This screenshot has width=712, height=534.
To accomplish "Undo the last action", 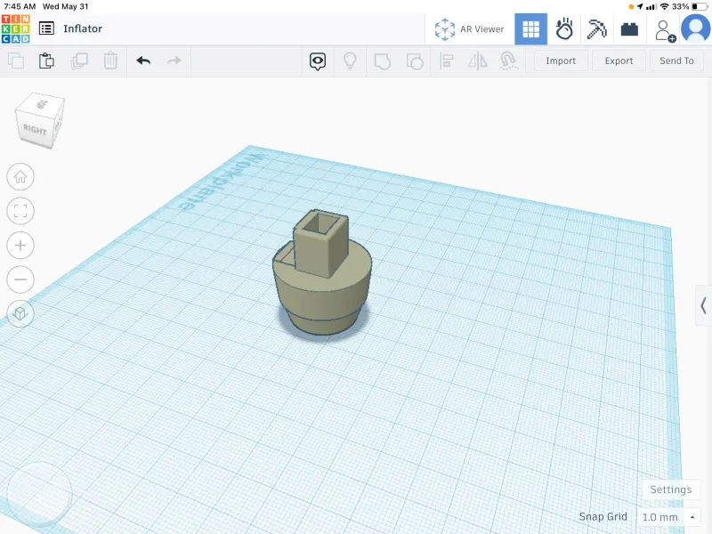I will click(143, 61).
